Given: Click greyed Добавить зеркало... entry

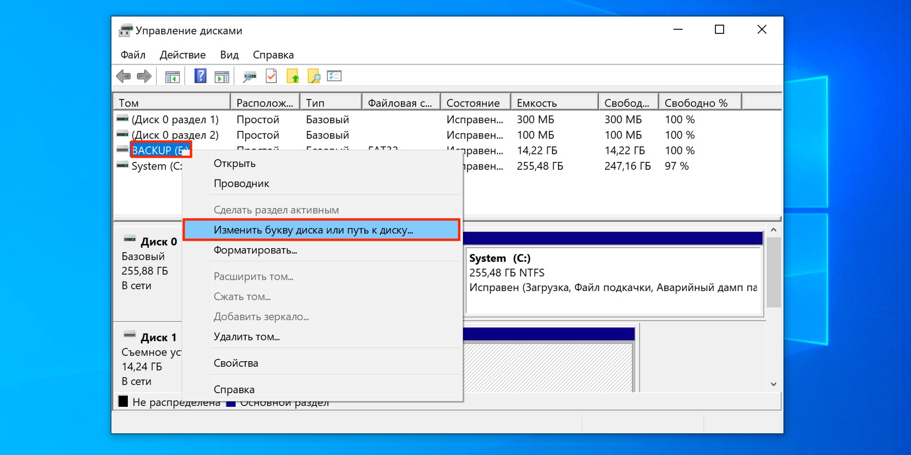Looking at the screenshot, I should (322, 317).
